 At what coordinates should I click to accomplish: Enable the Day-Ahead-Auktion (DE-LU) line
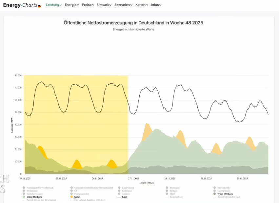(x=89, y=200)
